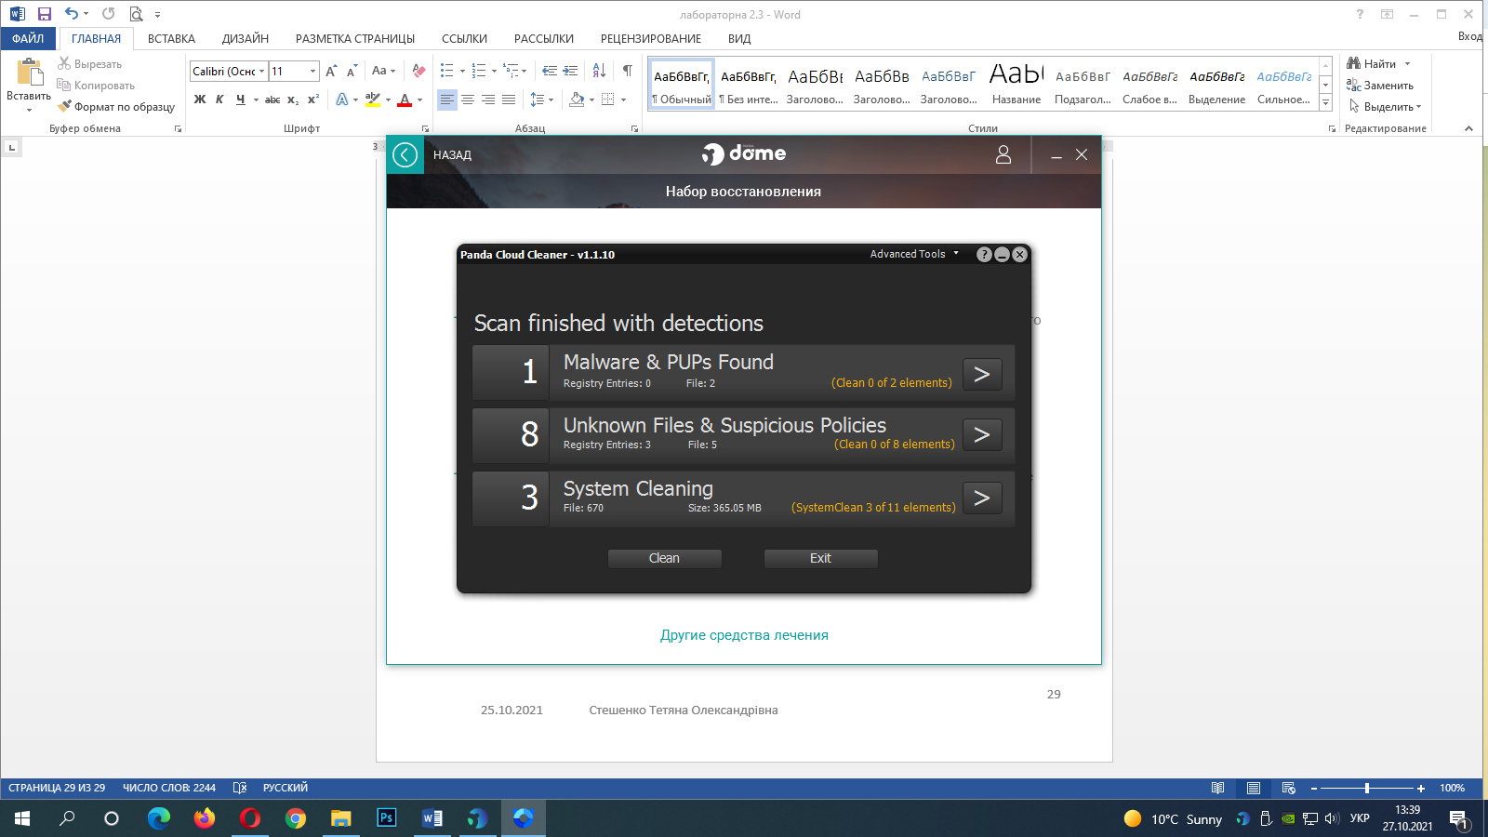Click Copy (Копировать) in clipboard group

[96, 86]
